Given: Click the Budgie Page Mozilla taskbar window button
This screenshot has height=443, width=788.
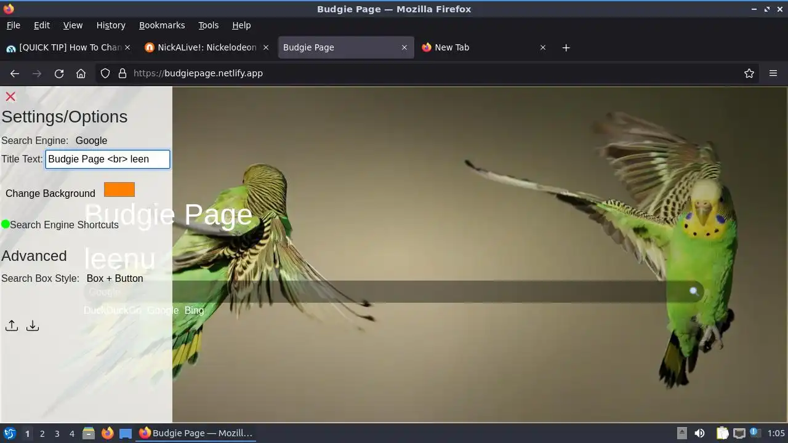Looking at the screenshot, I should pos(196,433).
